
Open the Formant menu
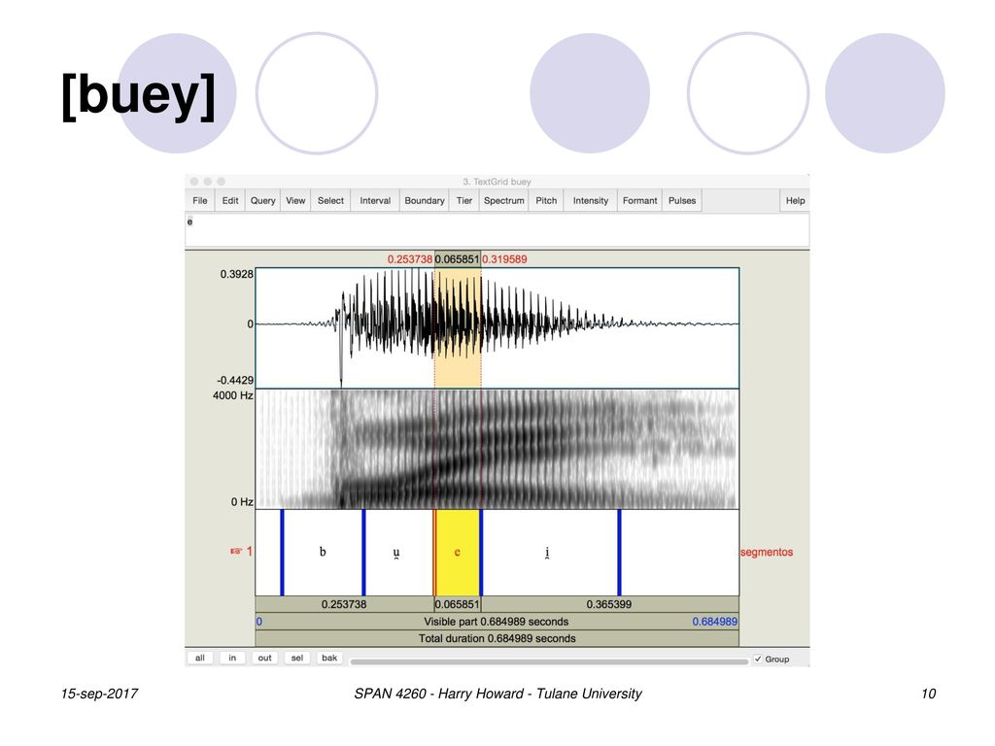[639, 200]
